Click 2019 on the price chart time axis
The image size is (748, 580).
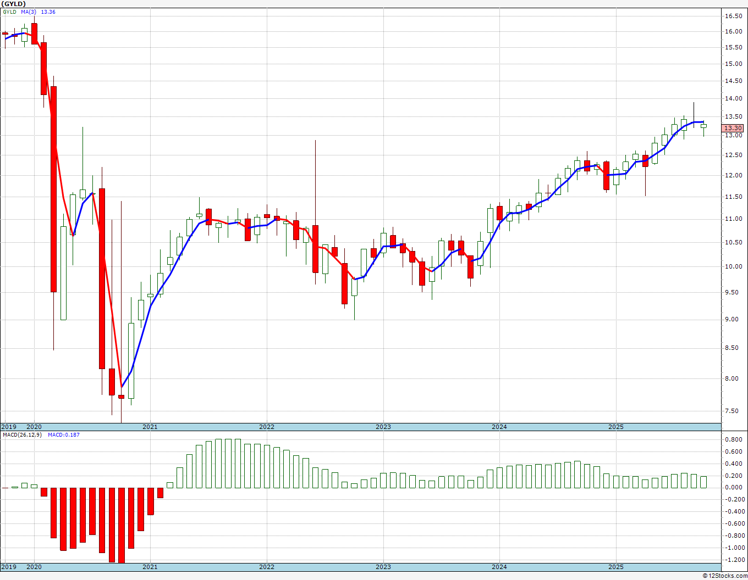pos(9,427)
